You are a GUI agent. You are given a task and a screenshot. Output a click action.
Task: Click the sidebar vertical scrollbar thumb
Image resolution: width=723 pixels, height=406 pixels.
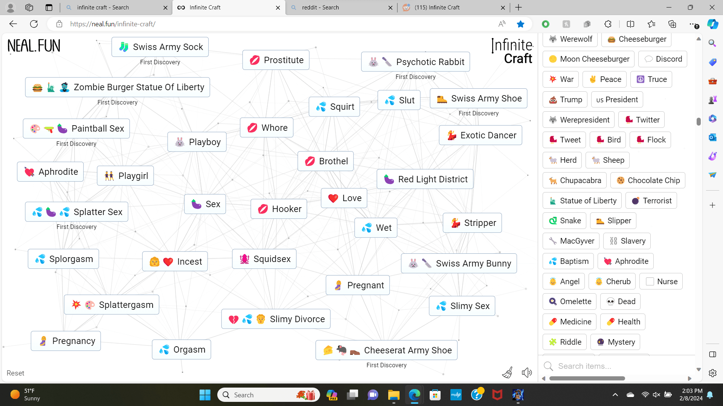699,121
